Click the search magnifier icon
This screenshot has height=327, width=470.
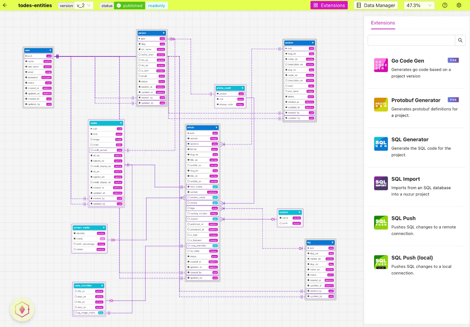click(x=460, y=40)
